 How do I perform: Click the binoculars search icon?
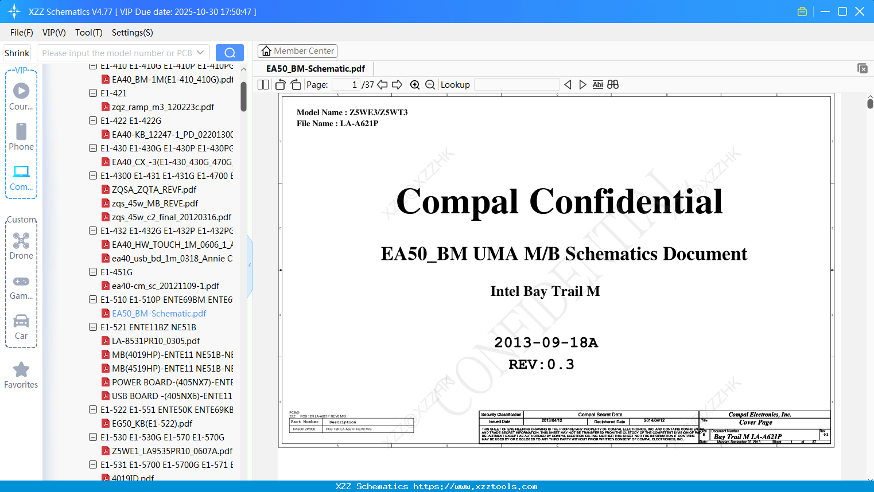(x=613, y=85)
